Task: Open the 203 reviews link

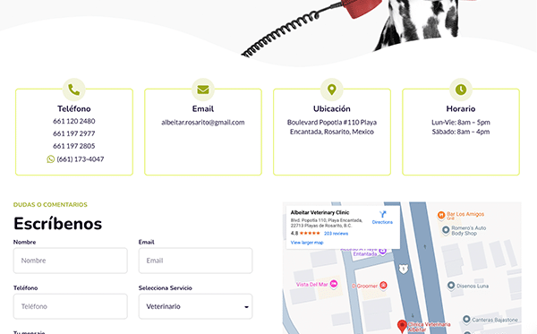Action: tap(336, 234)
